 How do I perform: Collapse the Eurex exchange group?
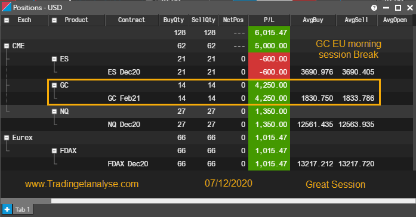coord(7,138)
